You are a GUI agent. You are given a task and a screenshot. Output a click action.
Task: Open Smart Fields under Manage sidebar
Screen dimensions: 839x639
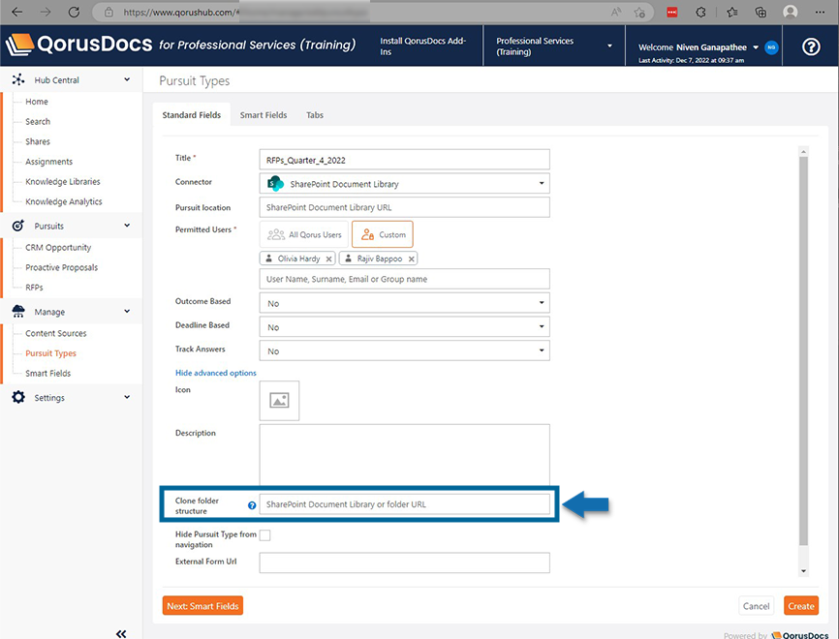pos(48,374)
